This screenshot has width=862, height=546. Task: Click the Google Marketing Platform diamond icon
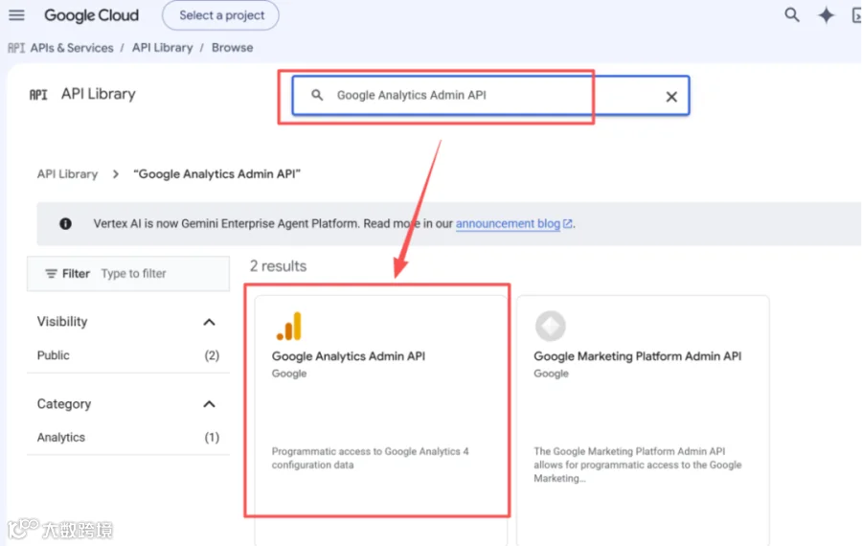click(x=551, y=326)
